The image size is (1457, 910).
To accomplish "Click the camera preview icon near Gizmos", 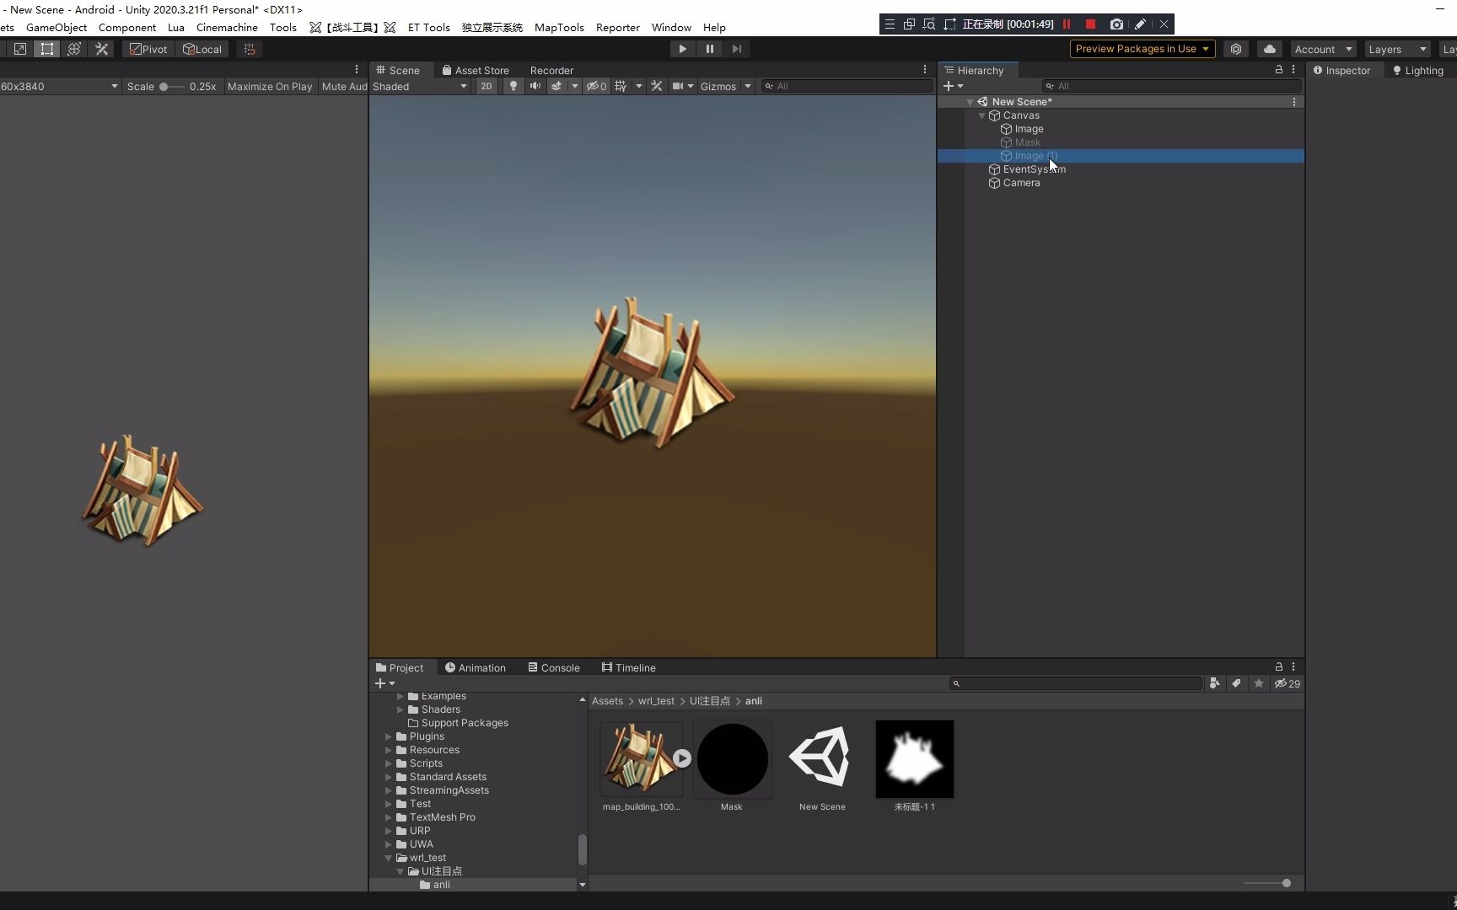I will (x=679, y=86).
